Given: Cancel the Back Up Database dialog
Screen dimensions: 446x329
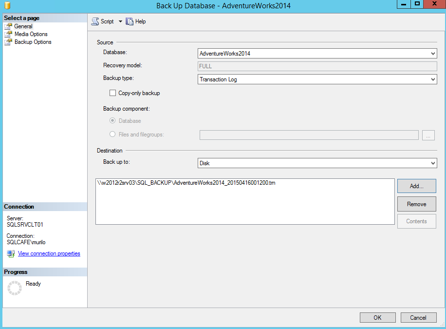Looking at the screenshot, I should 418,318.
